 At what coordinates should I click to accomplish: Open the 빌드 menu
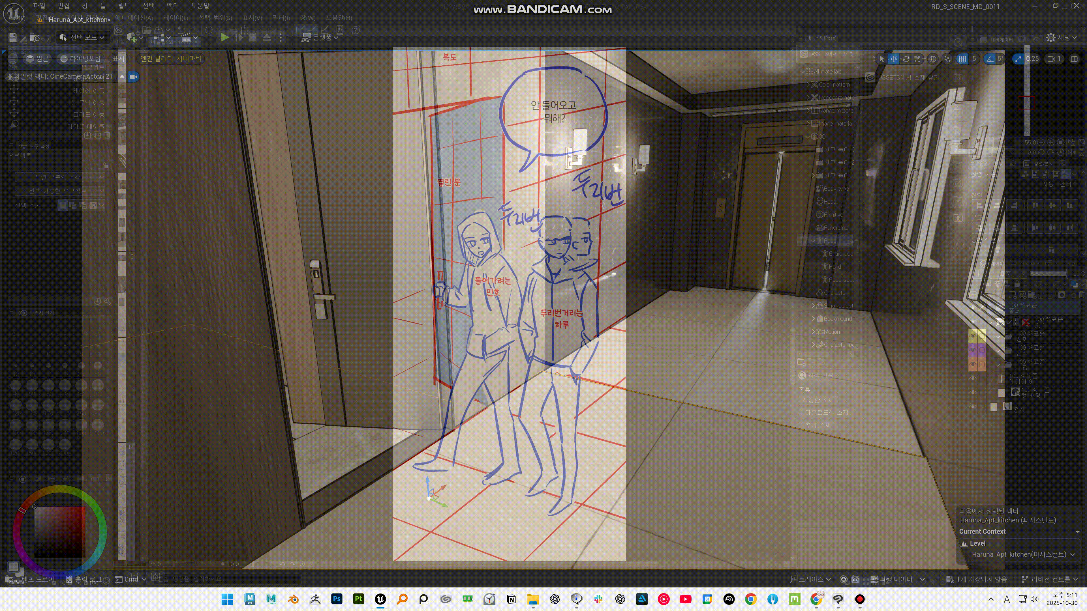pos(124,6)
